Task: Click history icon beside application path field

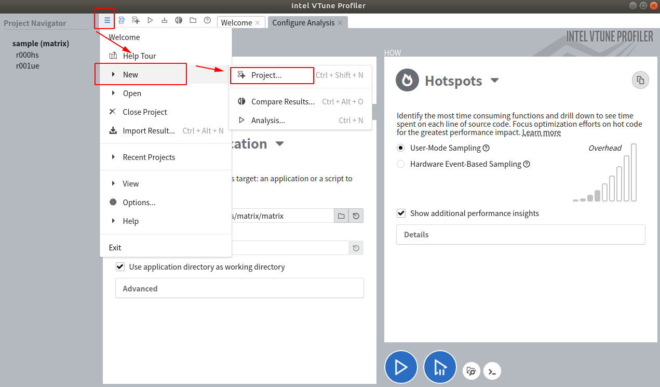Action: click(356, 216)
